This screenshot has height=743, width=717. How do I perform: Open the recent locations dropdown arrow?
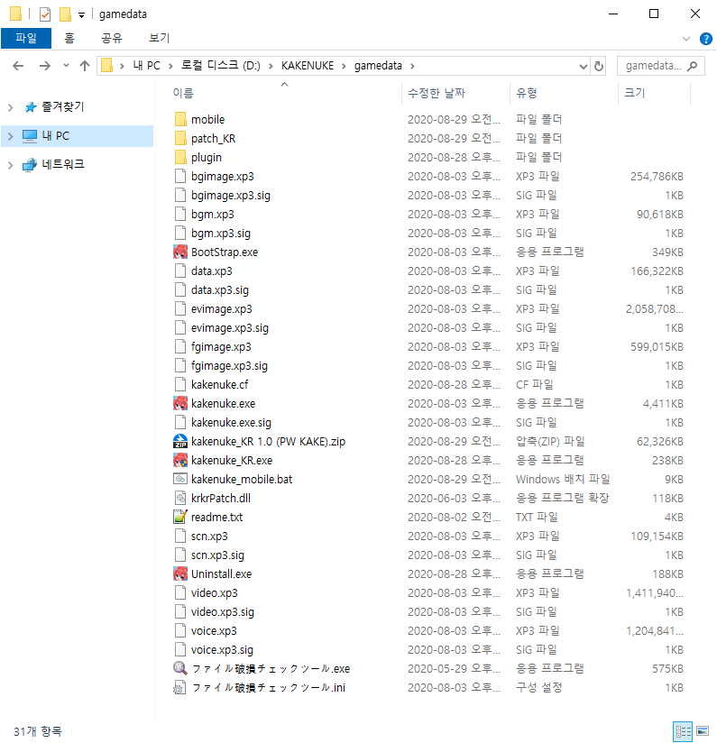coord(66,66)
